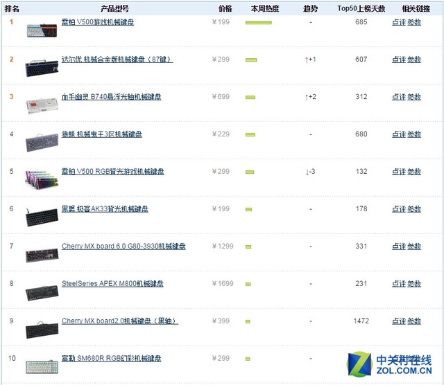
Task: Open the 血手幽灵 B740悬浮光轴机械键盘 link
Action: [x=111, y=97]
